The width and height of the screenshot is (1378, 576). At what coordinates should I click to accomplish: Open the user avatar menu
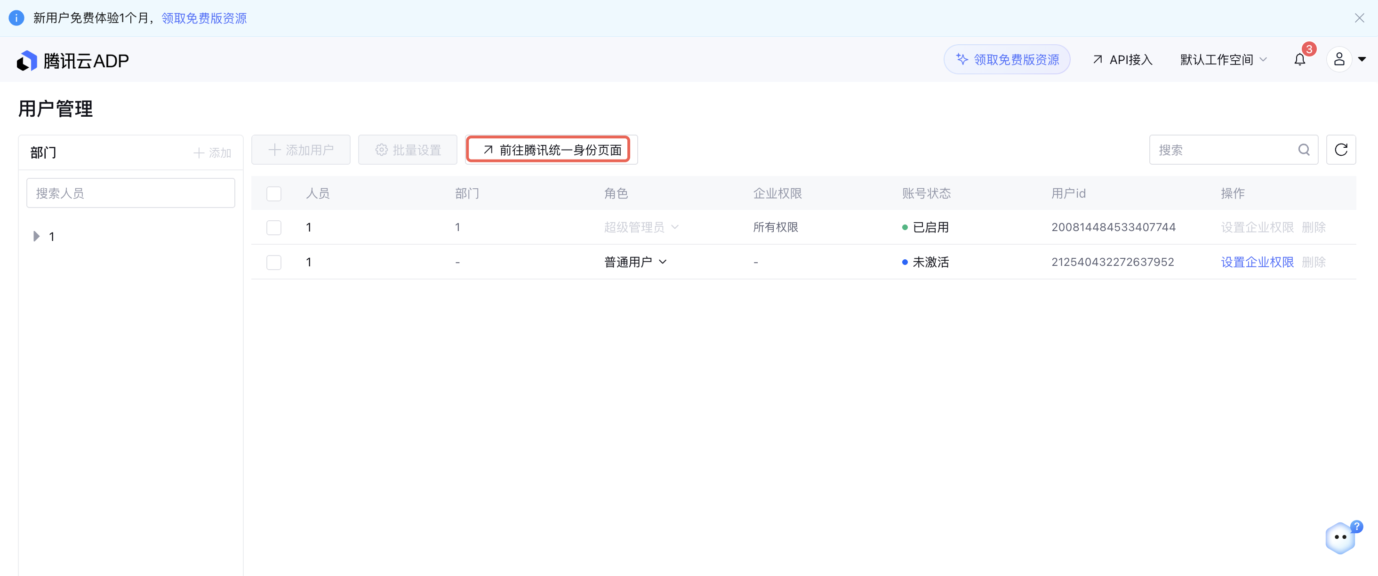point(1339,59)
